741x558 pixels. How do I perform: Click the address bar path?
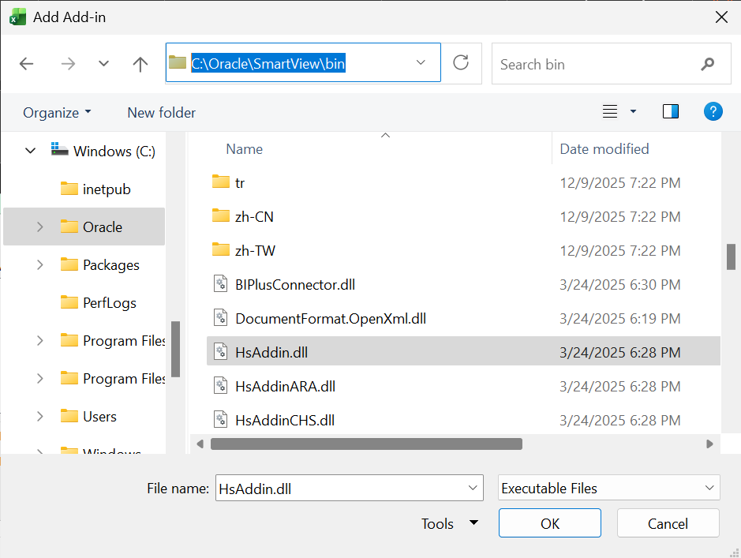[268, 63]
